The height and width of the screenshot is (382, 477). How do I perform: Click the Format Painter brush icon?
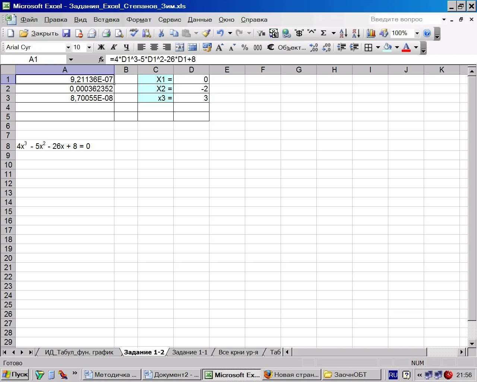[x=206, y=33]
